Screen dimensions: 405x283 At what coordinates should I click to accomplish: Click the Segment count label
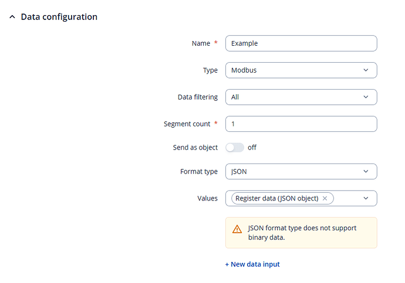187,124
